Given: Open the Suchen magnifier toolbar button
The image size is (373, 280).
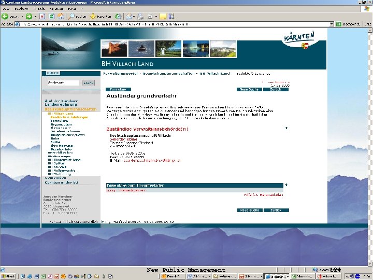Looking at the screenshot, I should (77, 17).
